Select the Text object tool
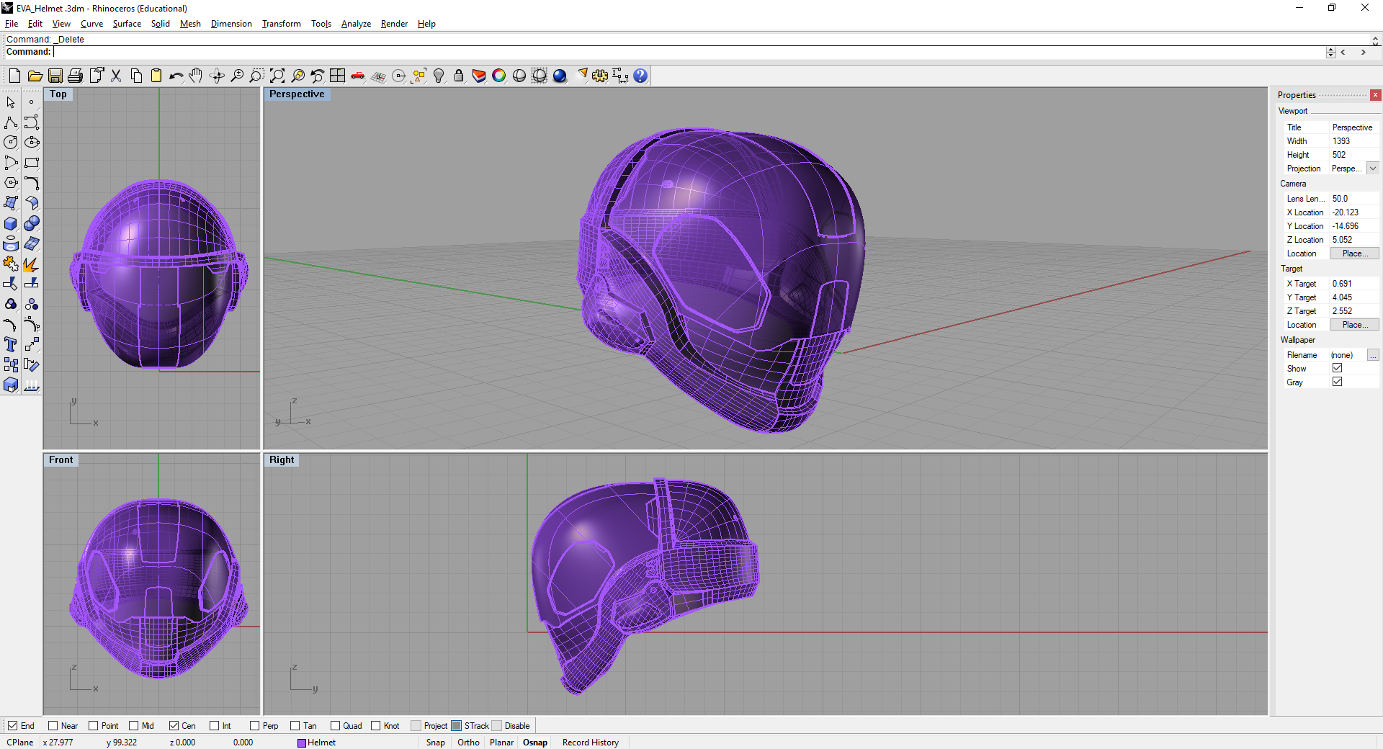 [x=11, y=345]
